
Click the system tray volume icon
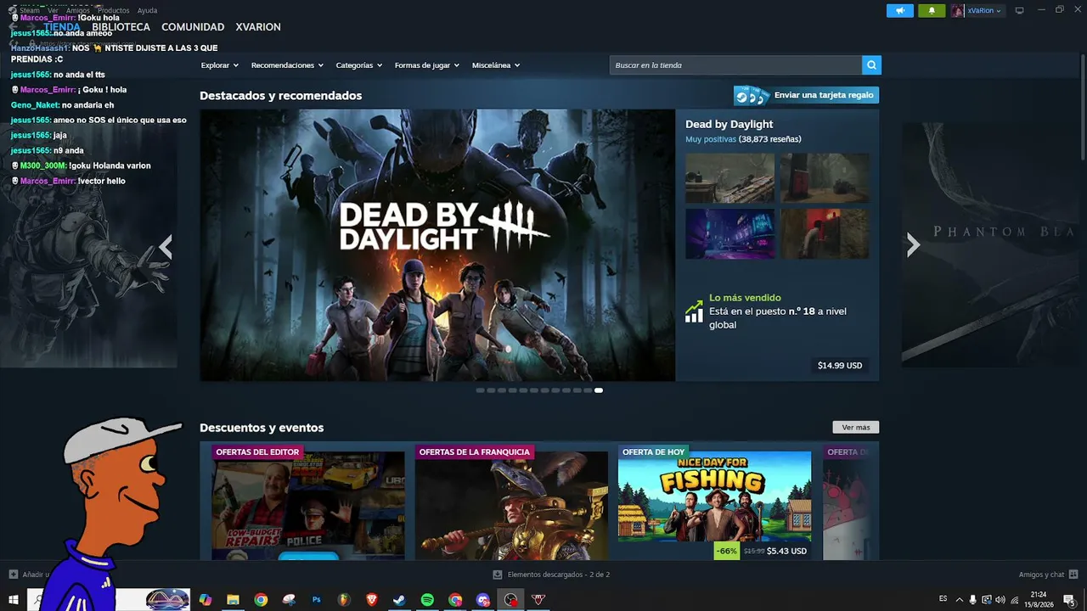(x=1000, y=600)
